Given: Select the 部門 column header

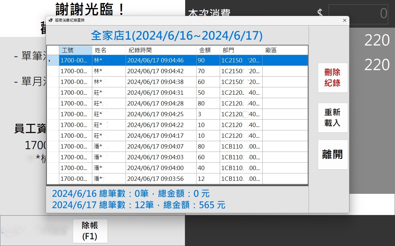Looking at the screenshot, I should tap(241, 50).
